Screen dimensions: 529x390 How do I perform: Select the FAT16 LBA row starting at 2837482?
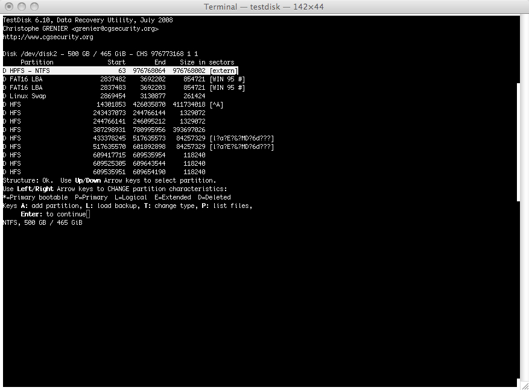click(124, 79)
